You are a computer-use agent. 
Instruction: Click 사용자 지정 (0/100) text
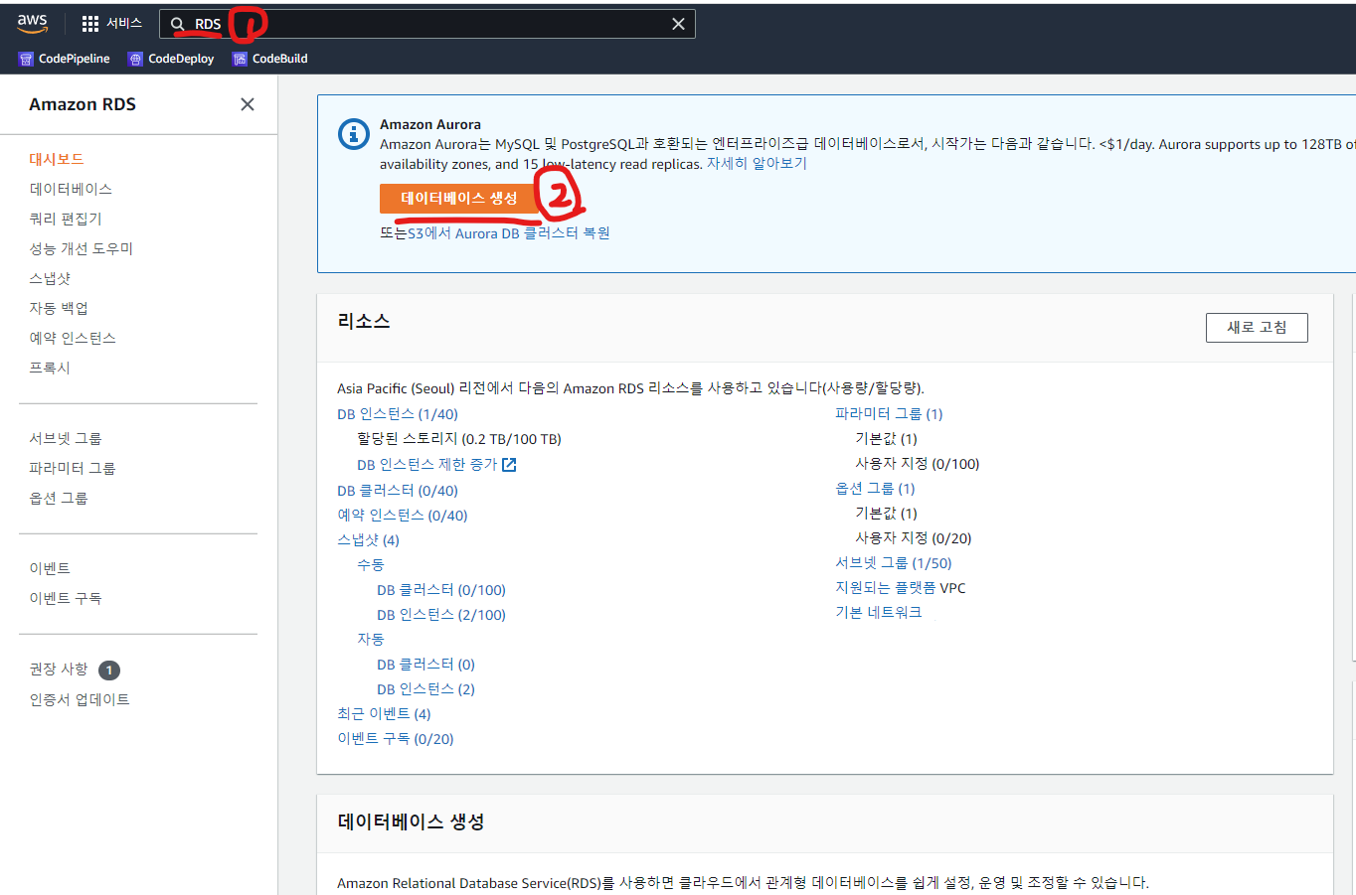918,464
